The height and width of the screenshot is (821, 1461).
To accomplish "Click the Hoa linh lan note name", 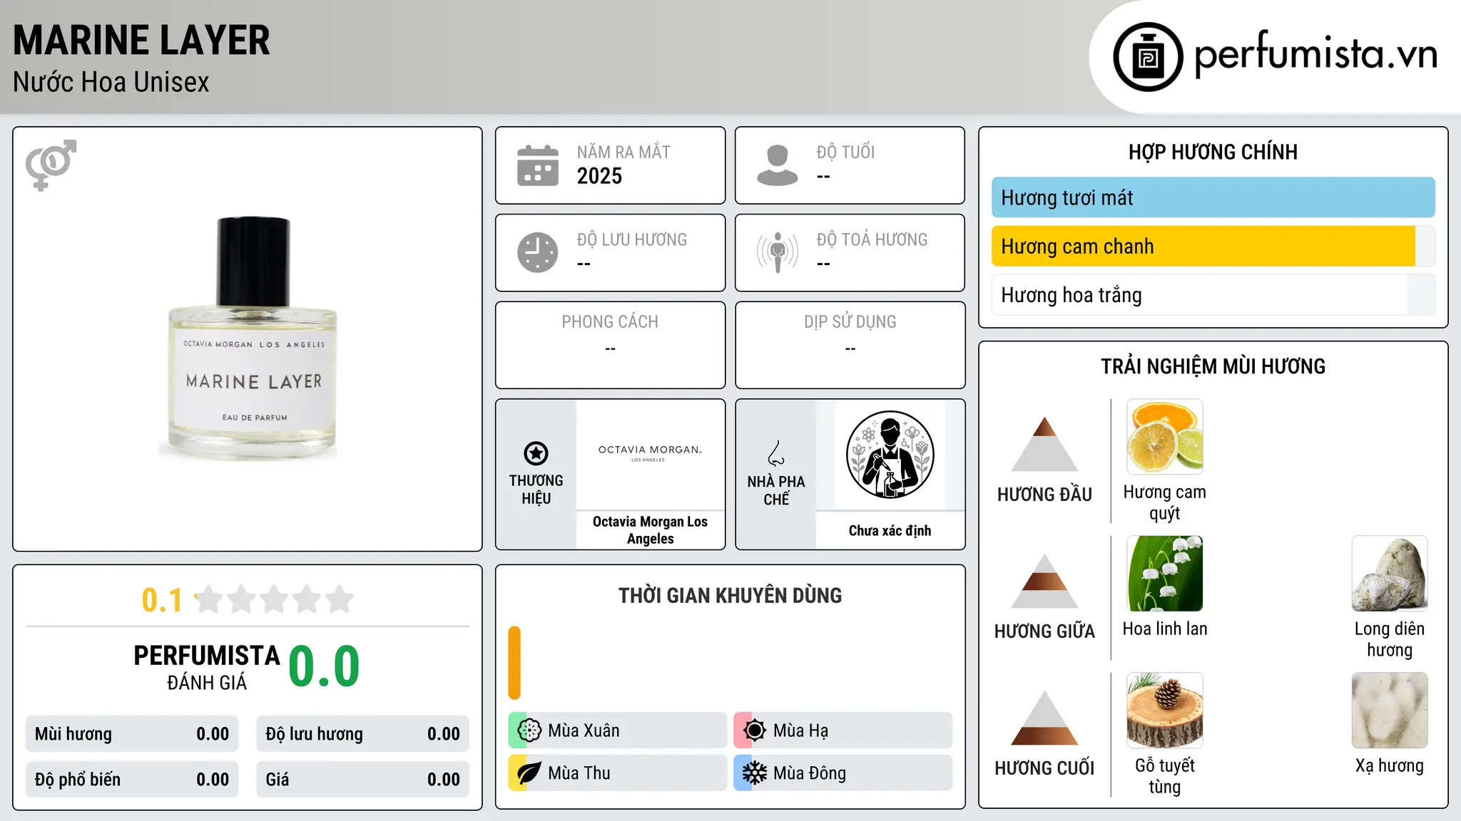I will click(x=1165, y=629).
